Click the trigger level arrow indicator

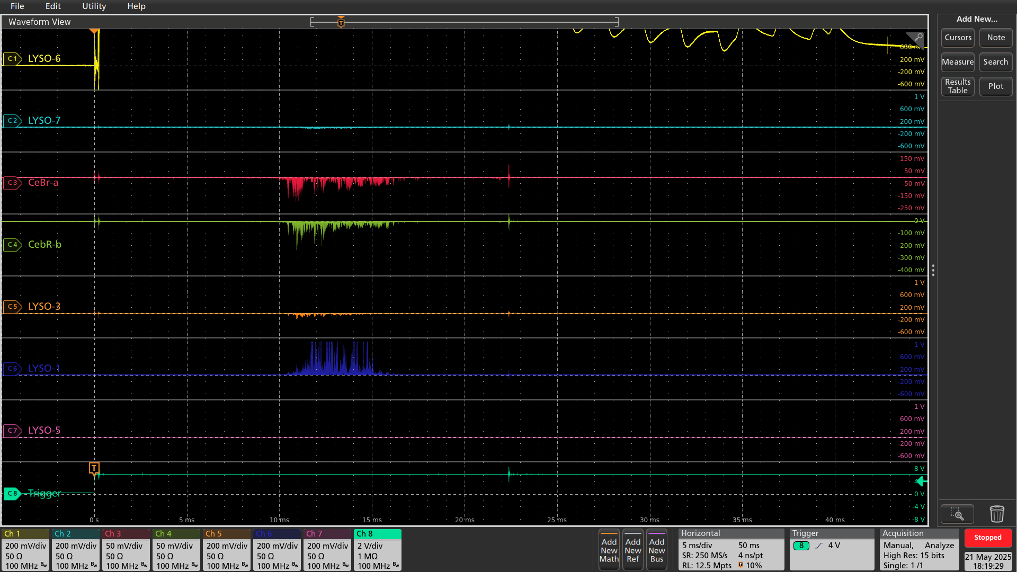(x=921, y=481)
